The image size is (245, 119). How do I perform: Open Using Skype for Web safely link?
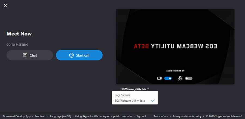(x=104, y=116)
